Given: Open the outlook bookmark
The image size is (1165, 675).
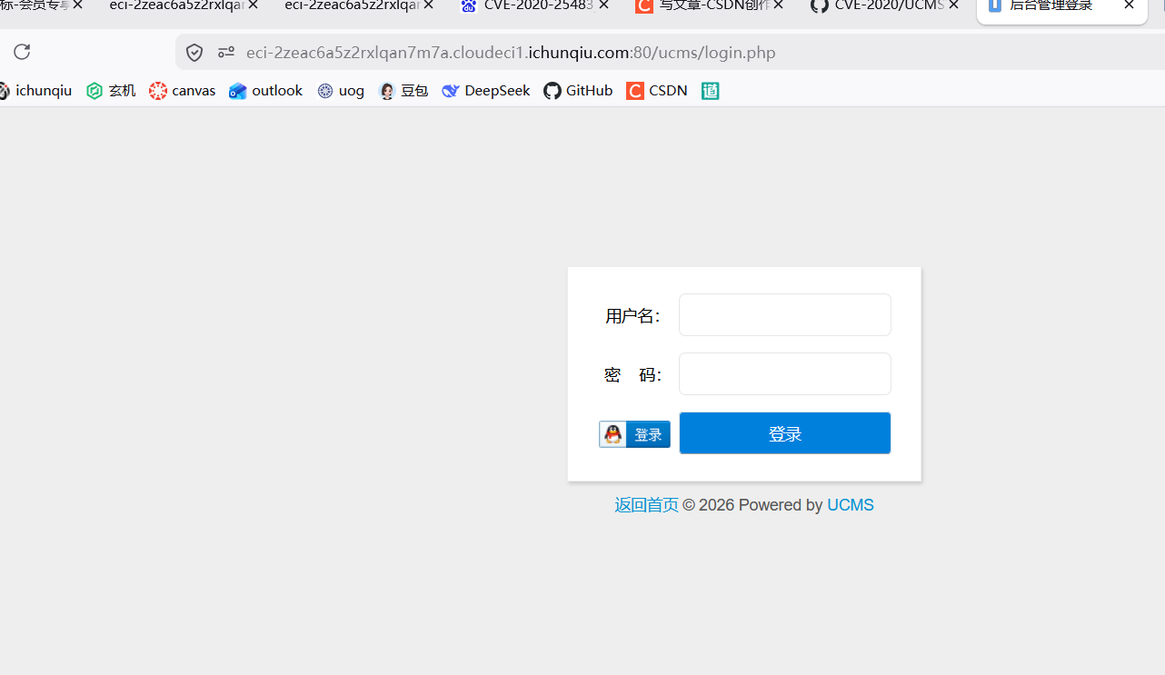Looking at the screenshot, I should 265,91.
